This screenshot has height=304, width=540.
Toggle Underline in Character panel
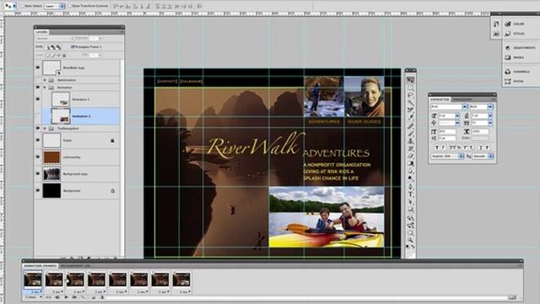[x=481, y=148]
